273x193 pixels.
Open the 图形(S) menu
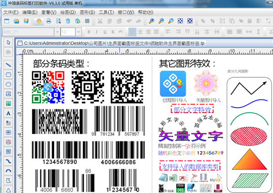87,12
